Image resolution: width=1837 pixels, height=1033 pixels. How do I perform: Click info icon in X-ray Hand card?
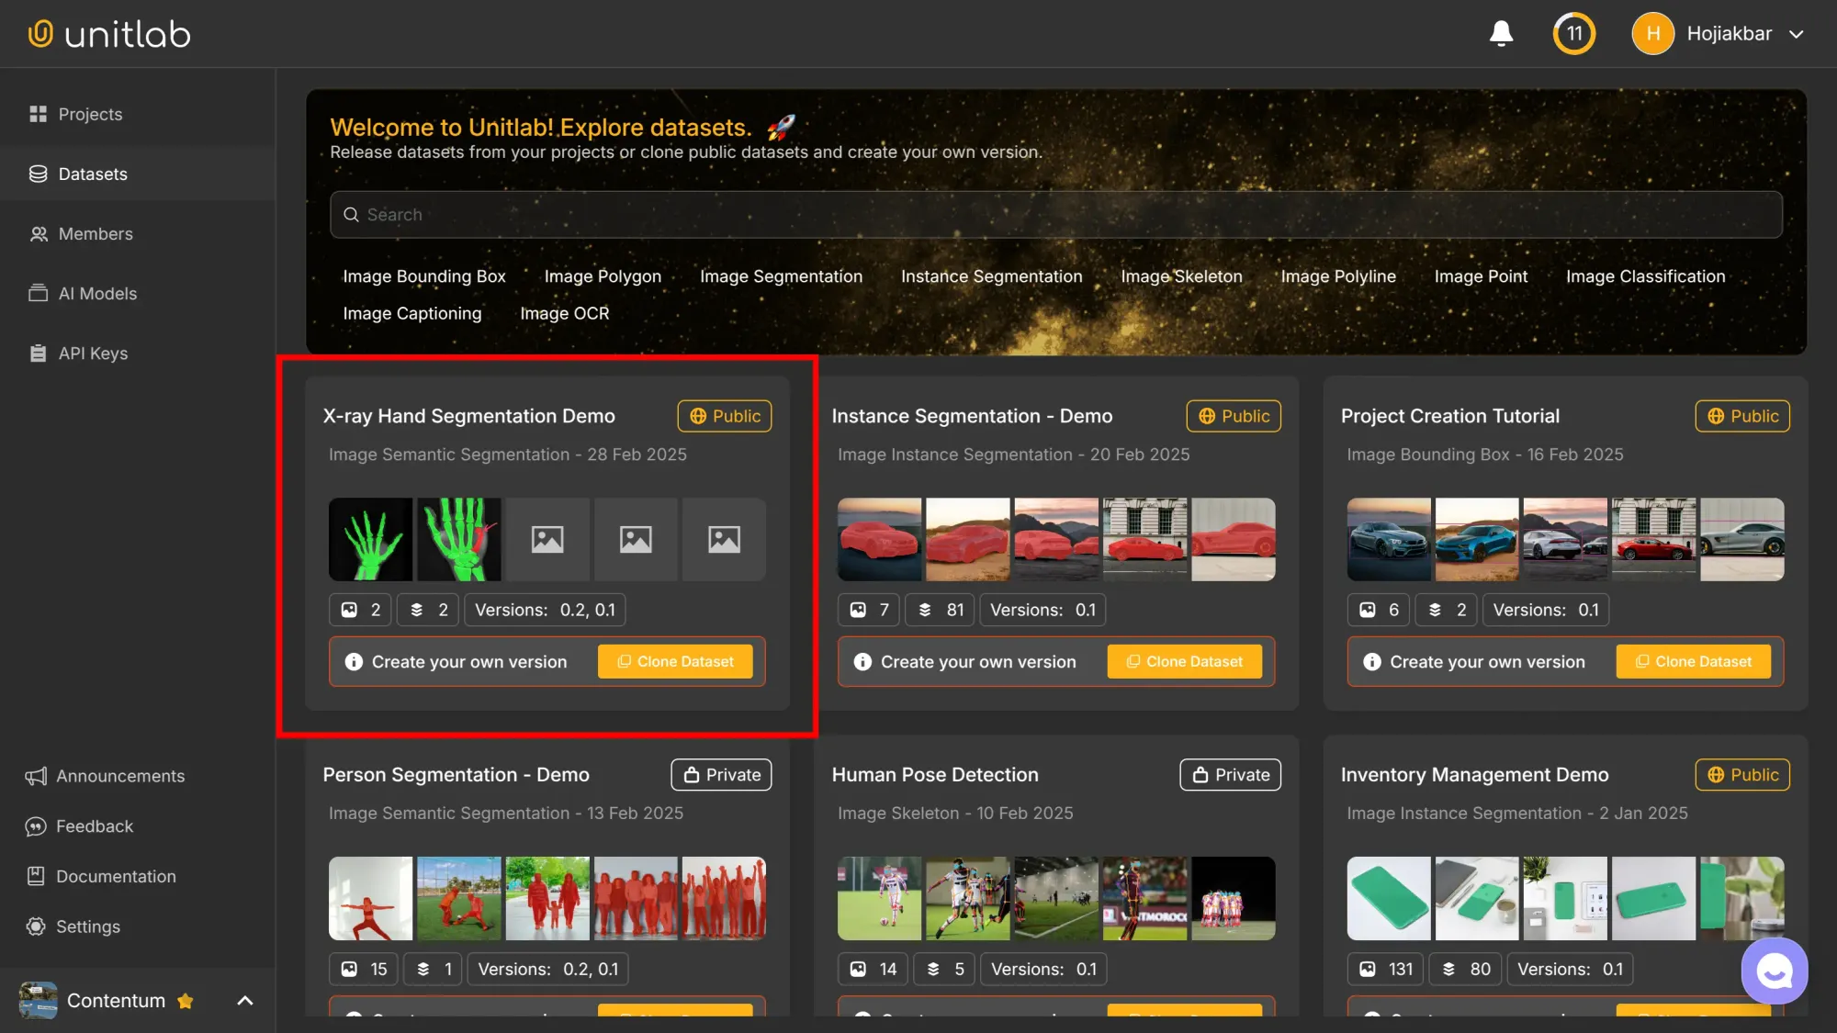pos(354,662)
